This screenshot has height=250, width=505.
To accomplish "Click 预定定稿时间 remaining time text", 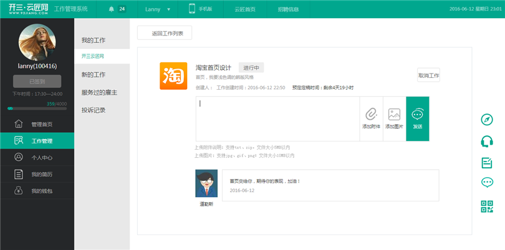I will coord(323,88).
